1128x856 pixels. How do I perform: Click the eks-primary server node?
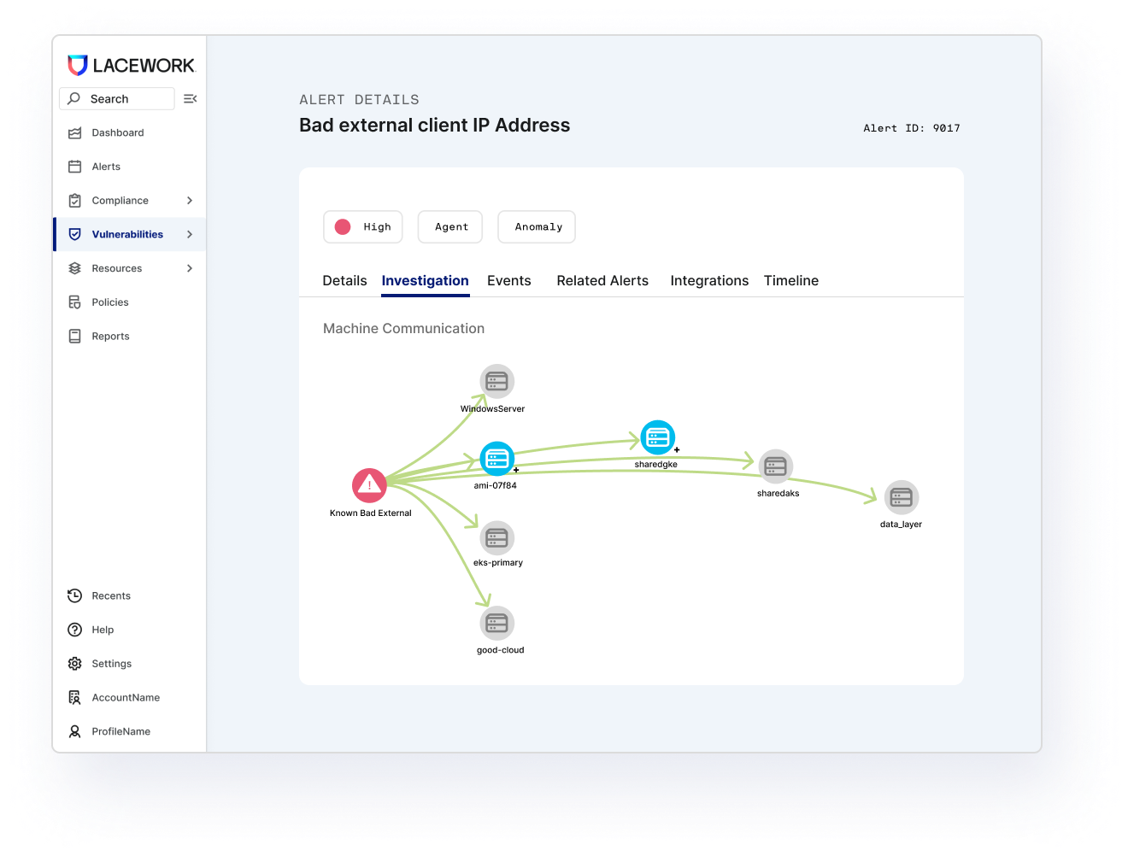click(496, 538)
